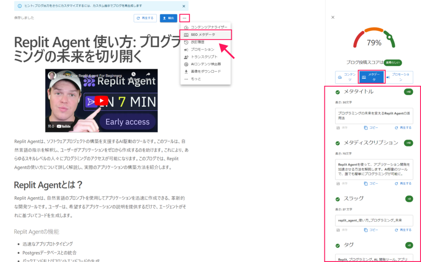Screen dimensions: 421x262
Task: Click 保存 under スラッグ field
Action: 342,230
